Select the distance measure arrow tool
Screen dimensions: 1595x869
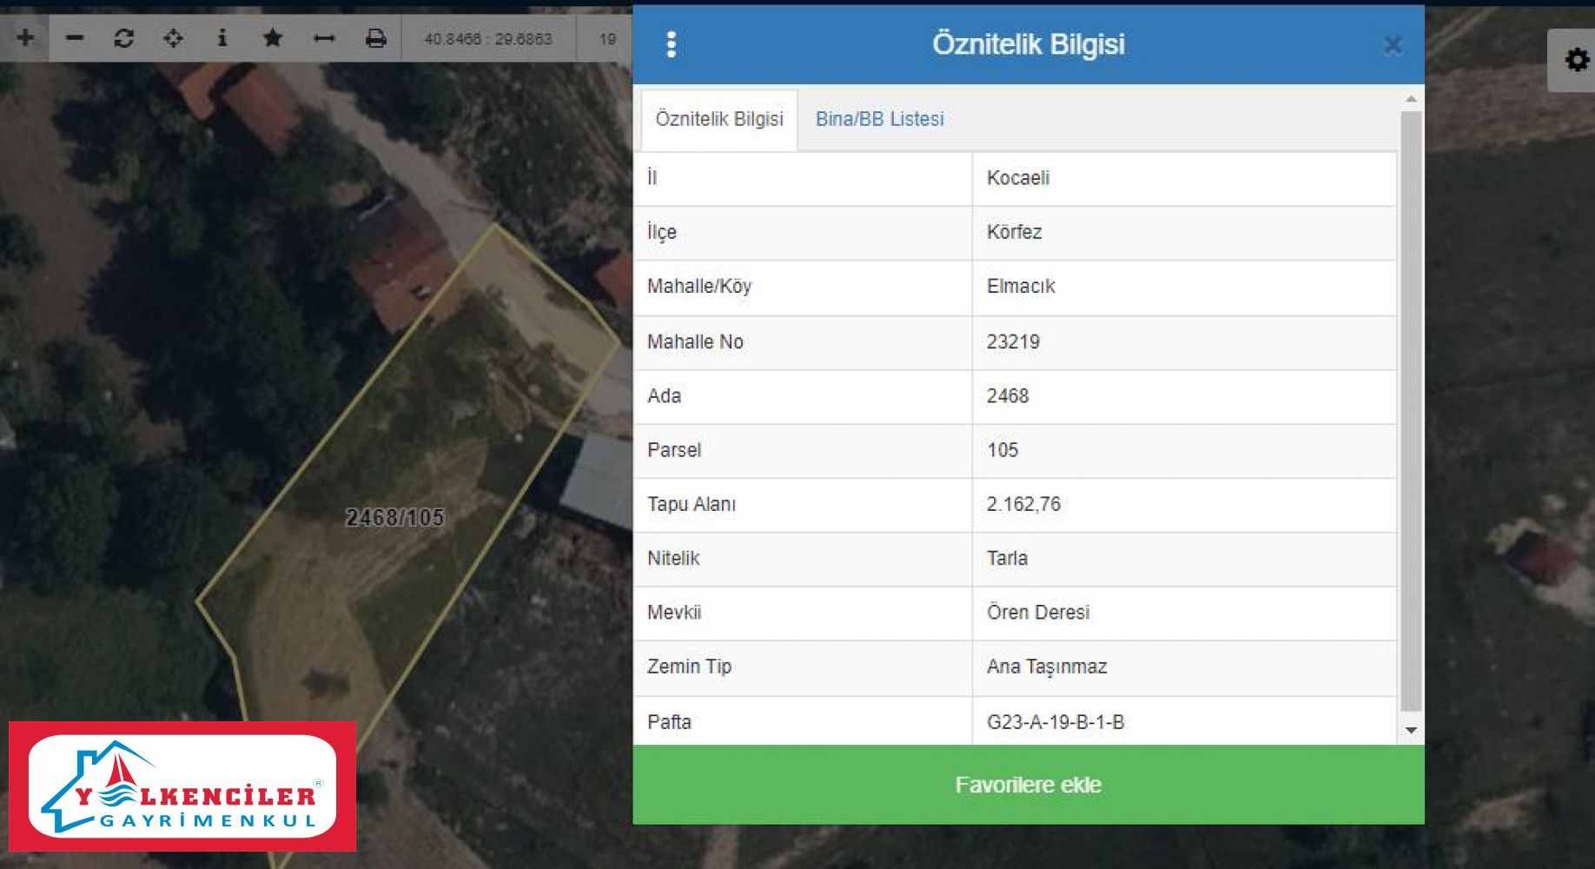coord(324,38)
